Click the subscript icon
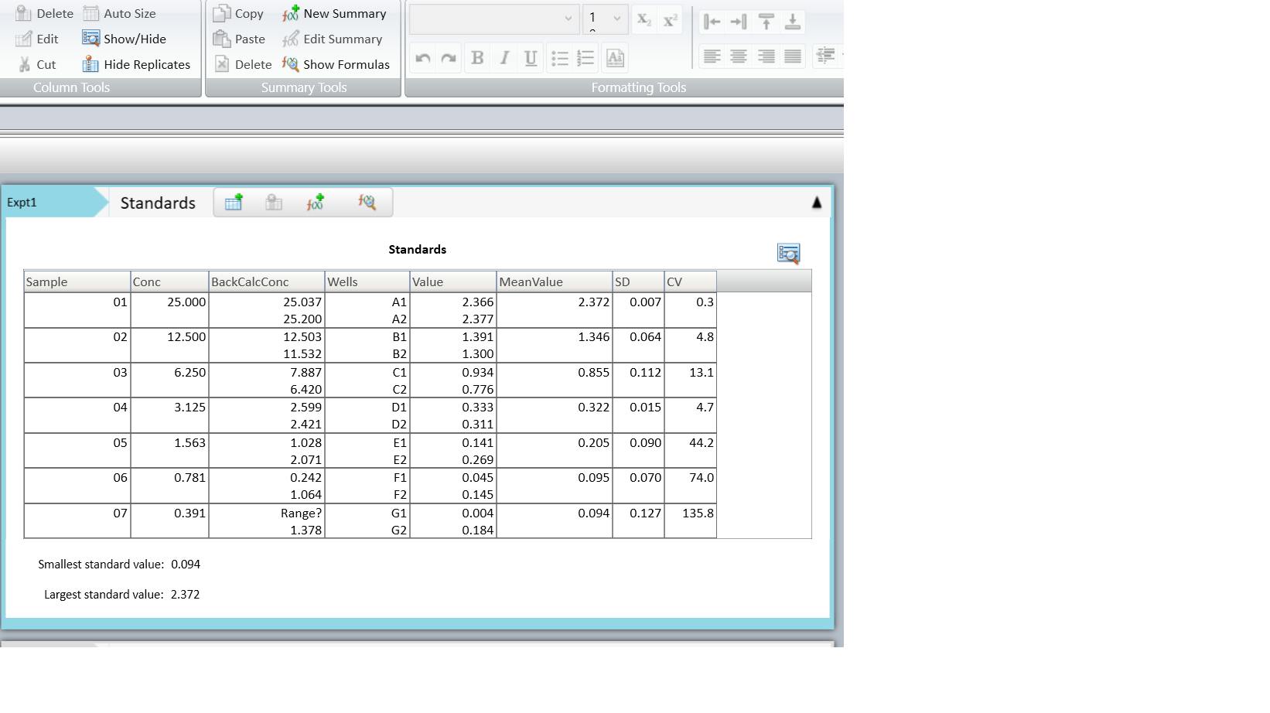The height and width of the screenshot is (713, 1270). (644, 19)
